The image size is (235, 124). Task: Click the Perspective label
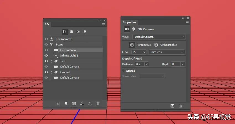[143, 45]
